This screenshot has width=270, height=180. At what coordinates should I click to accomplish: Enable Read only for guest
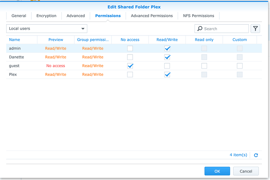coord(204,66)
